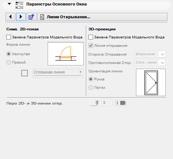Click the pen number input field

107,103
